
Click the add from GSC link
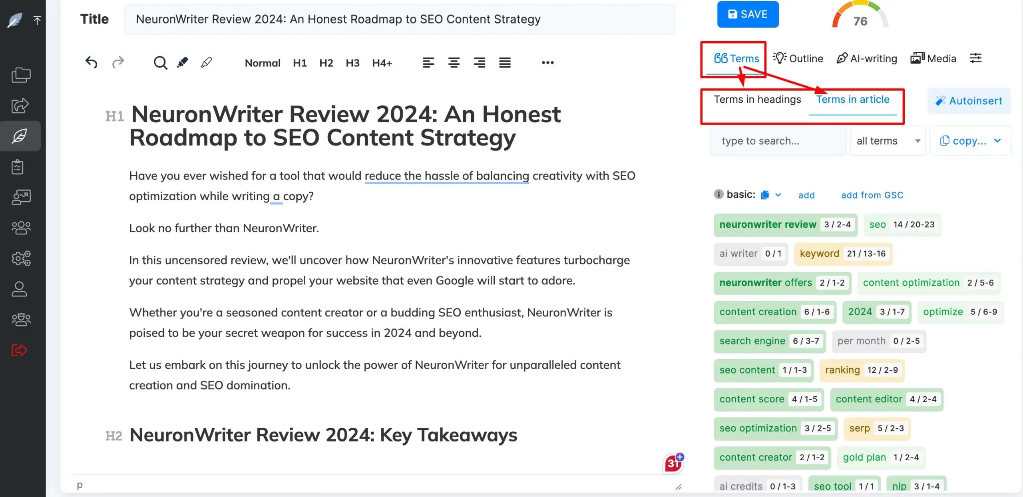click(872, 195)
